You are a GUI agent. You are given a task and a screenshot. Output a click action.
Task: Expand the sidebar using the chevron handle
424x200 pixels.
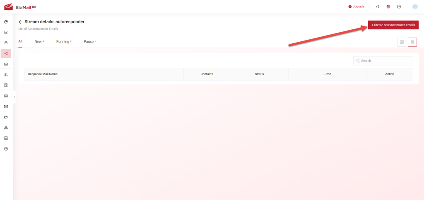[14, 97]
